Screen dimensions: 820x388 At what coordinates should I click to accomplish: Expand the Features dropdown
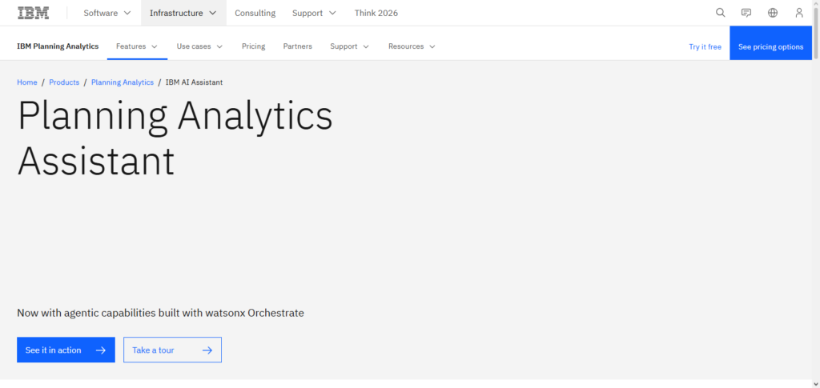137,46
